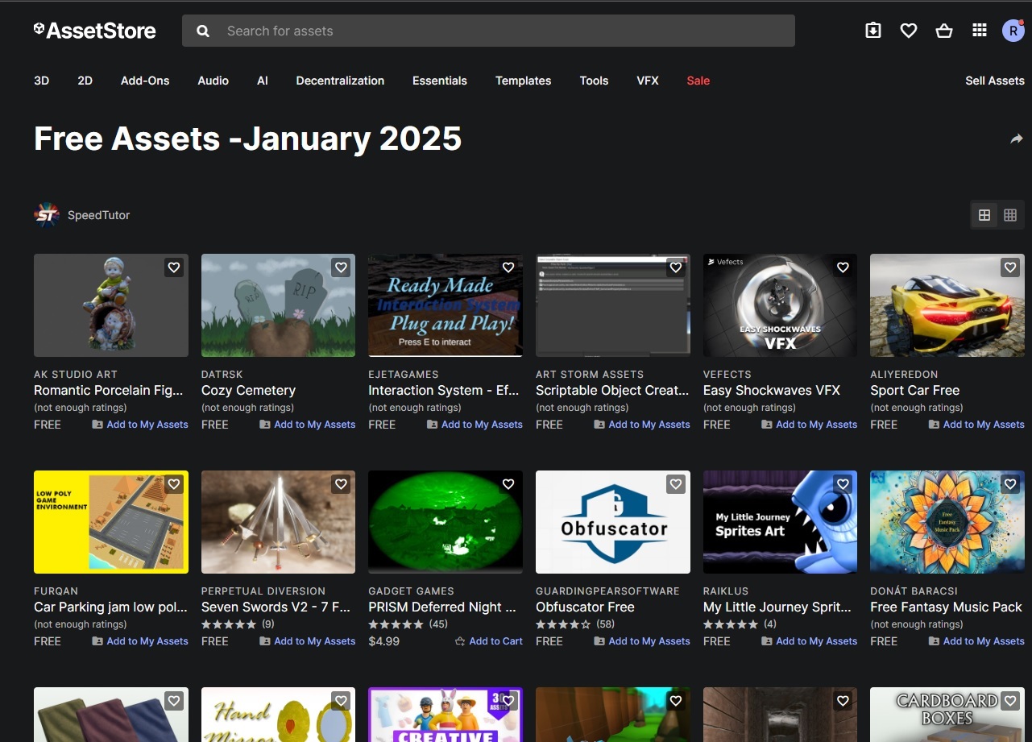Expand the Tools category menu

(594, 81)
